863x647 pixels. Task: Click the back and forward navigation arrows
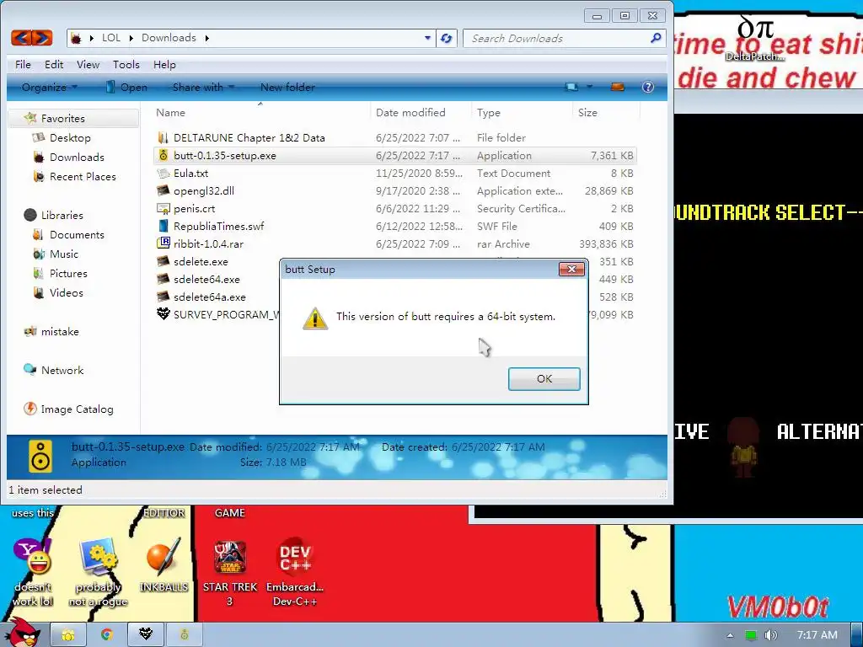32,38
